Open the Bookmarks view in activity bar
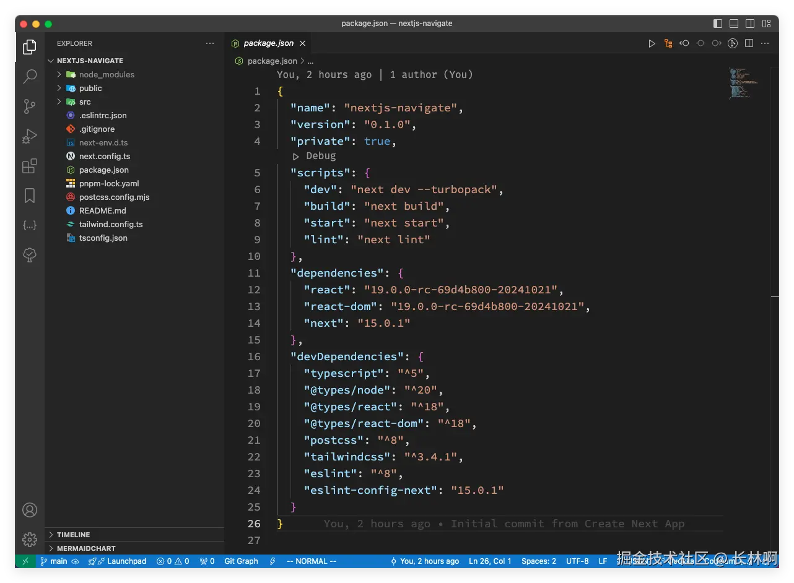Screen dimensions: 794x583 30,196
